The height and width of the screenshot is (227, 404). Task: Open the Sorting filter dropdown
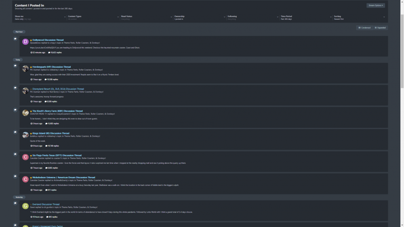click(359, 18)
